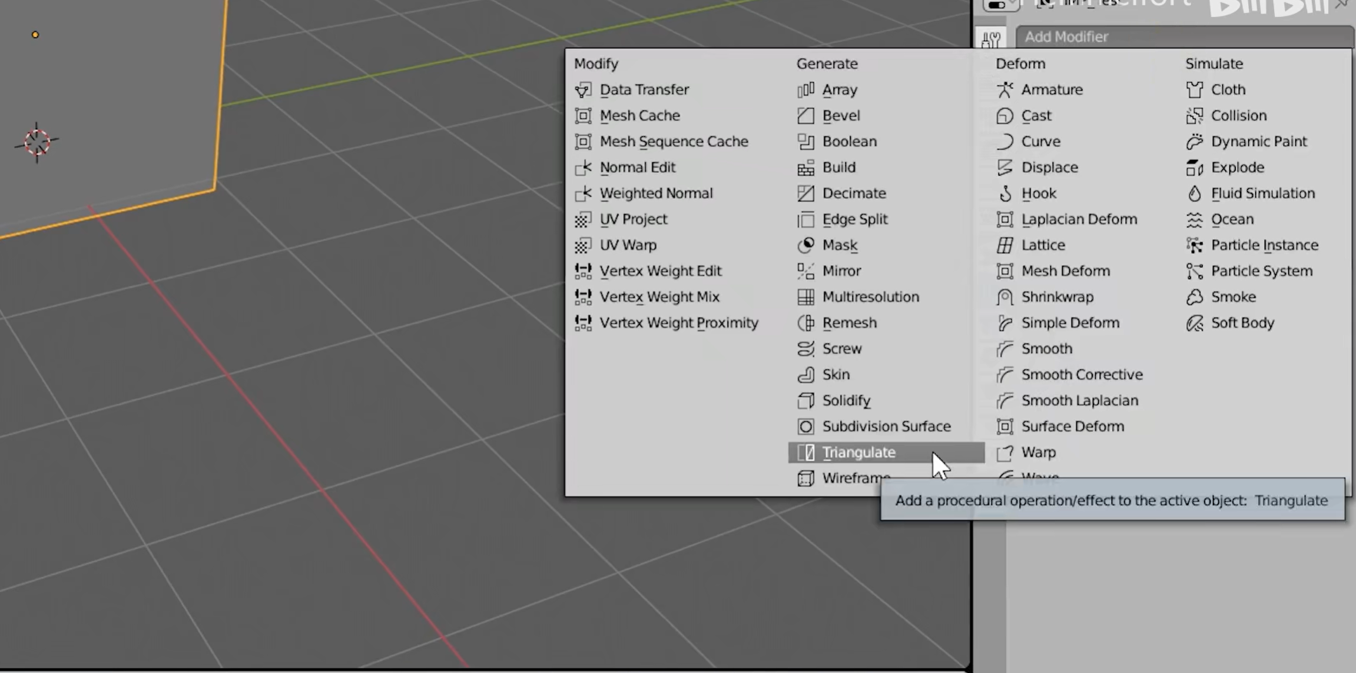The image size is (1356, 673).
Task: Add the Surface Deform modifier
Action: (x=1072, y=426)
